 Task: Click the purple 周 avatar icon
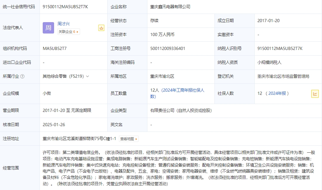pyautogui.click(x=48, y=28)
